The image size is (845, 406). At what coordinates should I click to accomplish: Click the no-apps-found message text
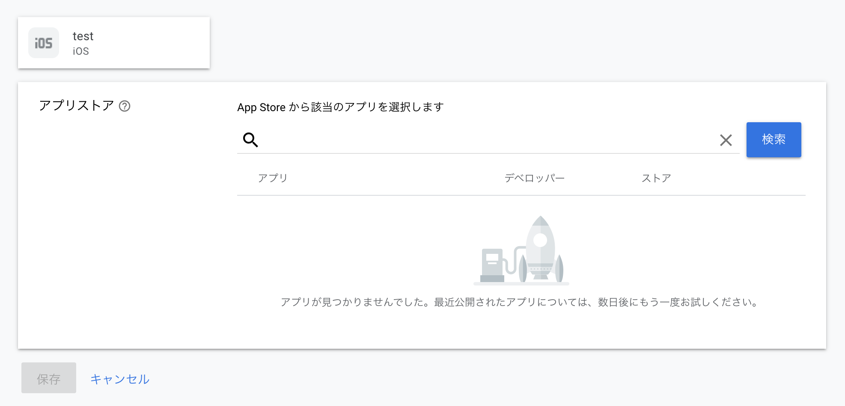519,302
